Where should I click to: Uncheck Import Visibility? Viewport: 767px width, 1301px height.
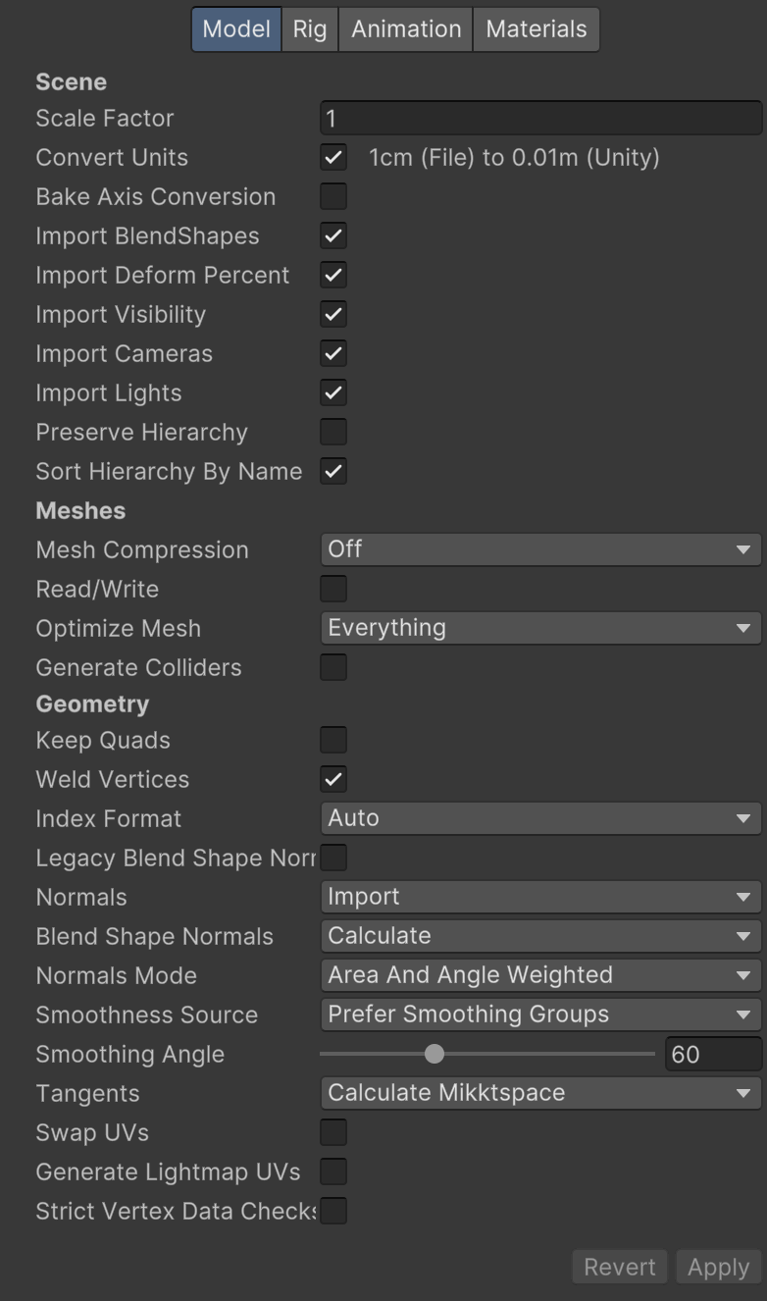coord(332,314)
